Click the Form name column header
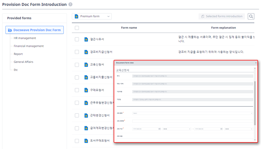 [x=129, y=28]
